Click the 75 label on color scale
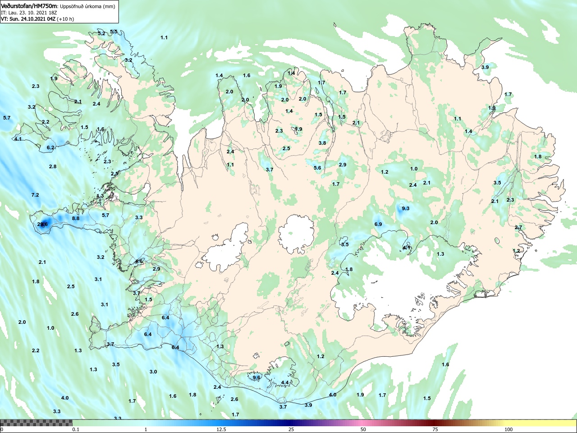The width and height of the screenshot is (577, 433). tap(435, 429)
